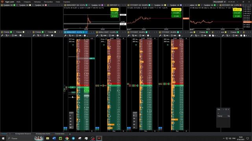Expand the РЕАЛЬНЫЙ account mode dropdown

coord(219,2)
